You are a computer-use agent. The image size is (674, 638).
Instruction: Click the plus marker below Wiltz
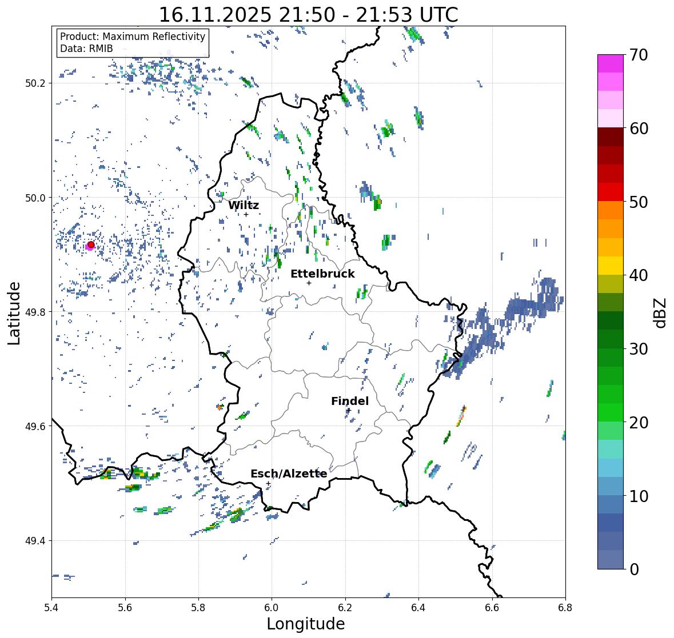246,214
